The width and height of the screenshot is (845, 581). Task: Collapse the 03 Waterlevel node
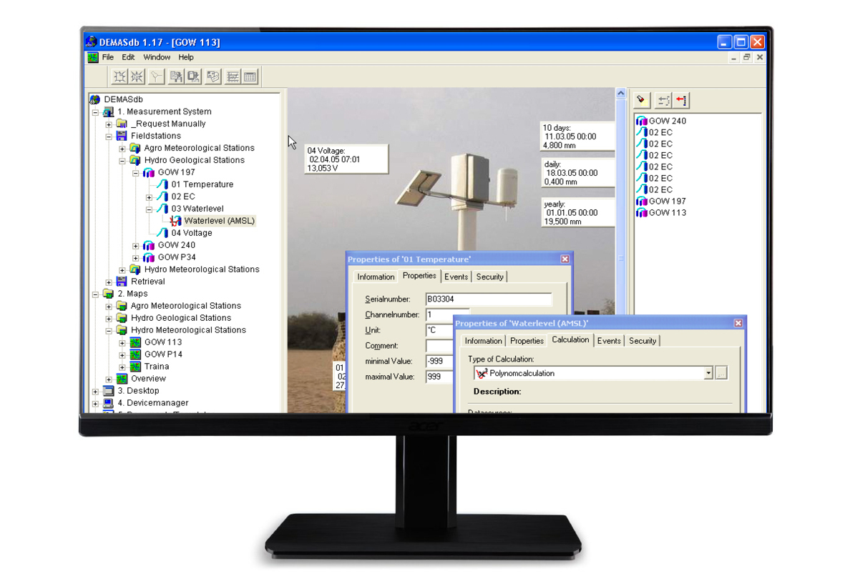(150, 209)
